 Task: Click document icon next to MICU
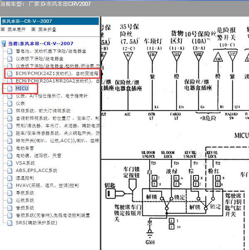coord(10,88)
